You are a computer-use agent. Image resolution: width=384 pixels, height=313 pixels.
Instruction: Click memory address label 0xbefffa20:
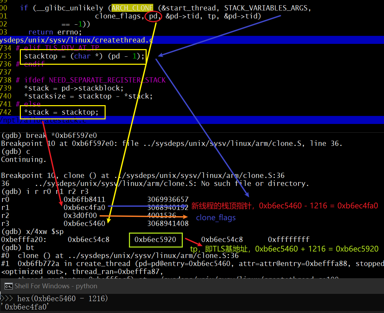(24, 240)
